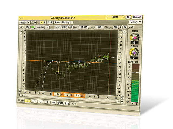Open the Spec DEFAULT mode selector
Image resolution: width=173 pixels, height=129 pixels.
click(x=64, y=27)
